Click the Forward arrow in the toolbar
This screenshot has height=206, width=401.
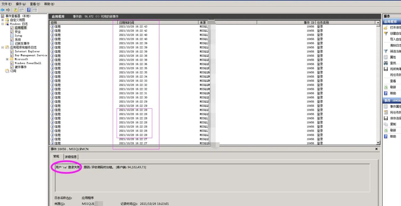point(8,10)
